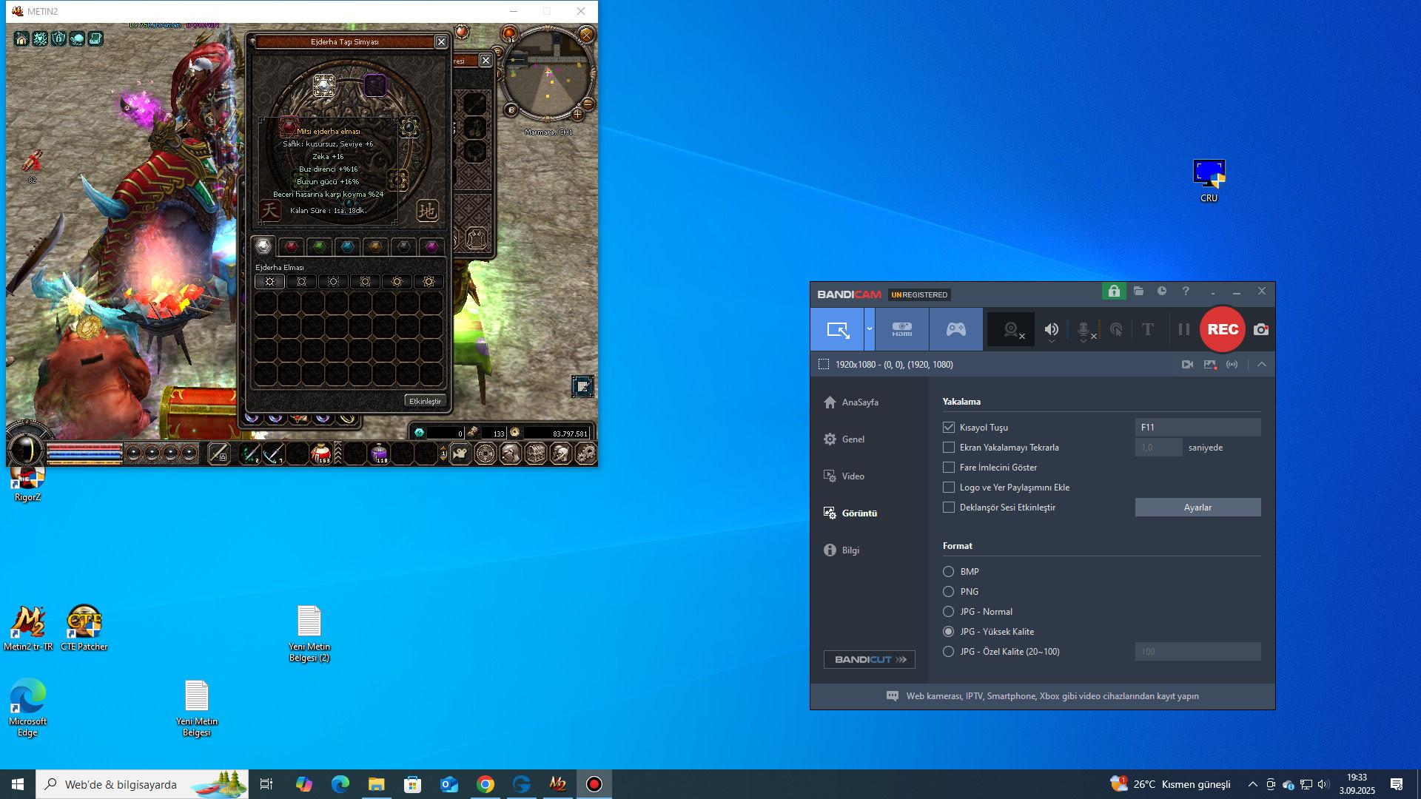Click the text overlay T icon
Image resolution: width=1421 pixels, height=799 pixels.
(1148, 330)
